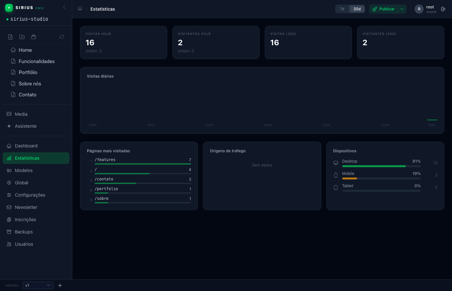Click the Sirius CMS green logo icon
The height and width of the screenshot is (291, 452).
(x=9, y=7)
